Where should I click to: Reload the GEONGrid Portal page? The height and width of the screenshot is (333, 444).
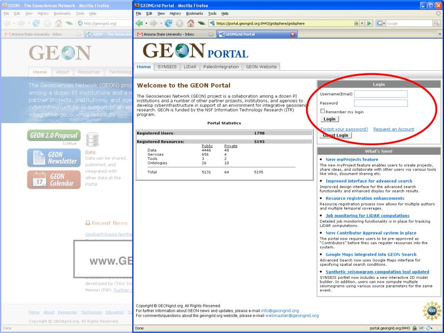click(x=169, y=23)
